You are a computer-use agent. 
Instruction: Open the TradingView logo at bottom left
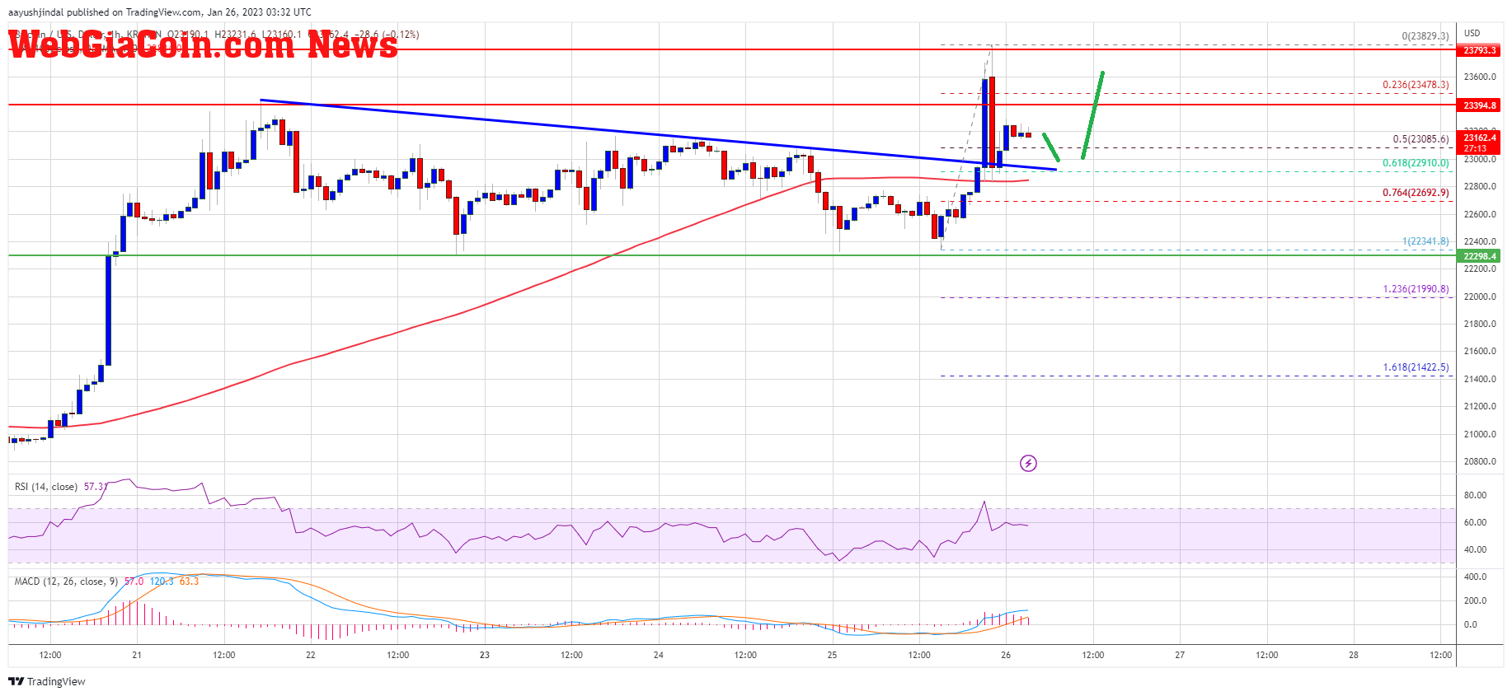tap(47, 681)
